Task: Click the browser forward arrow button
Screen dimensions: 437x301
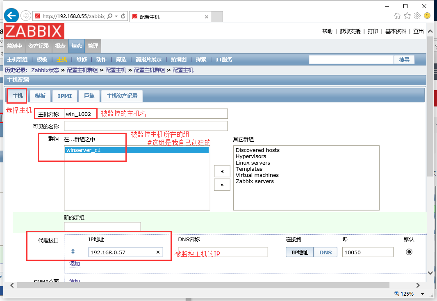Action: click(x=26, y=16)
